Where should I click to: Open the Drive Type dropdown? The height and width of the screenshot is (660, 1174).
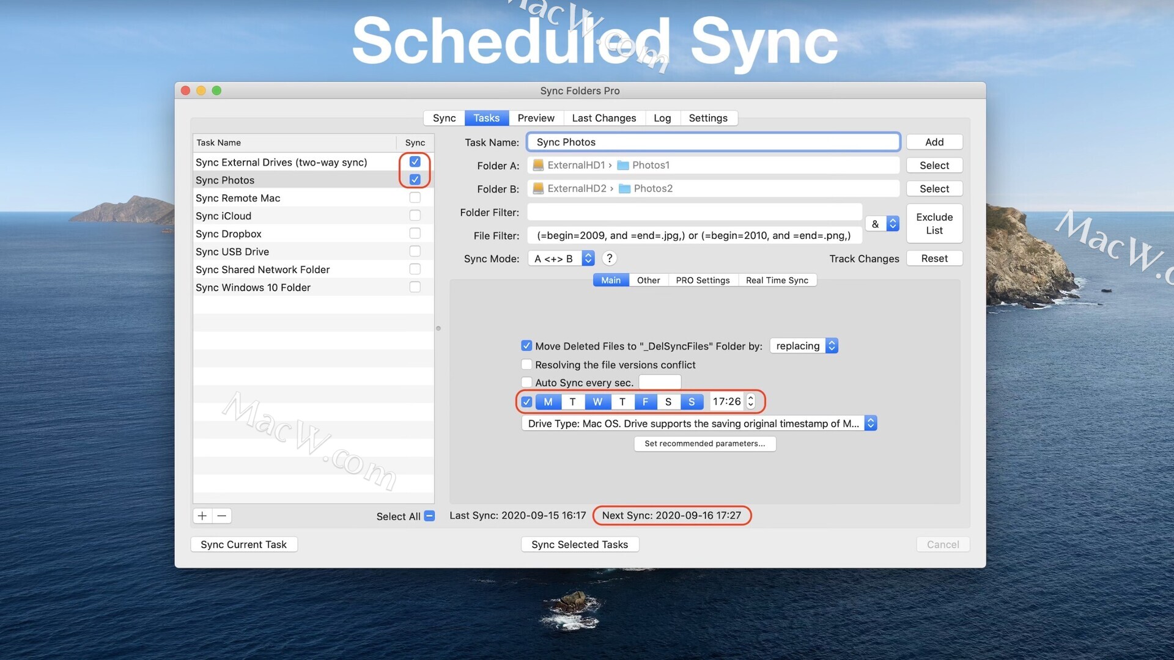pos(700,424)
